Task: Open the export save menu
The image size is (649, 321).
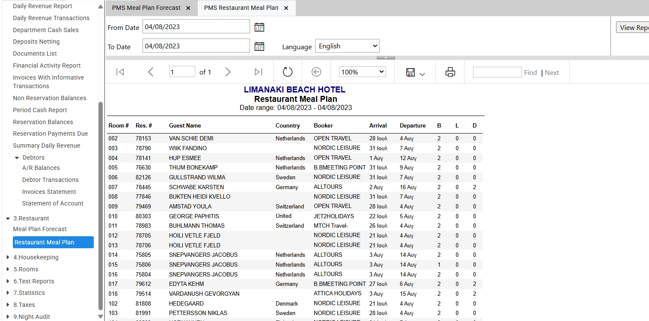Action: point(415,72)
